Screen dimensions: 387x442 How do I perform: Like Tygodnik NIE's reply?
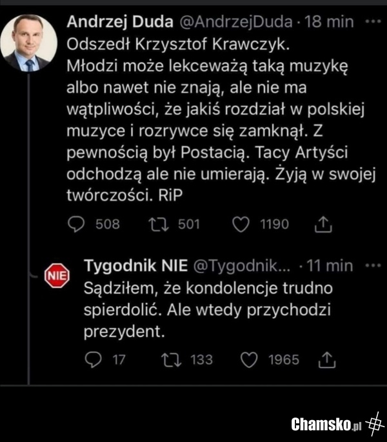coord(249,360)
